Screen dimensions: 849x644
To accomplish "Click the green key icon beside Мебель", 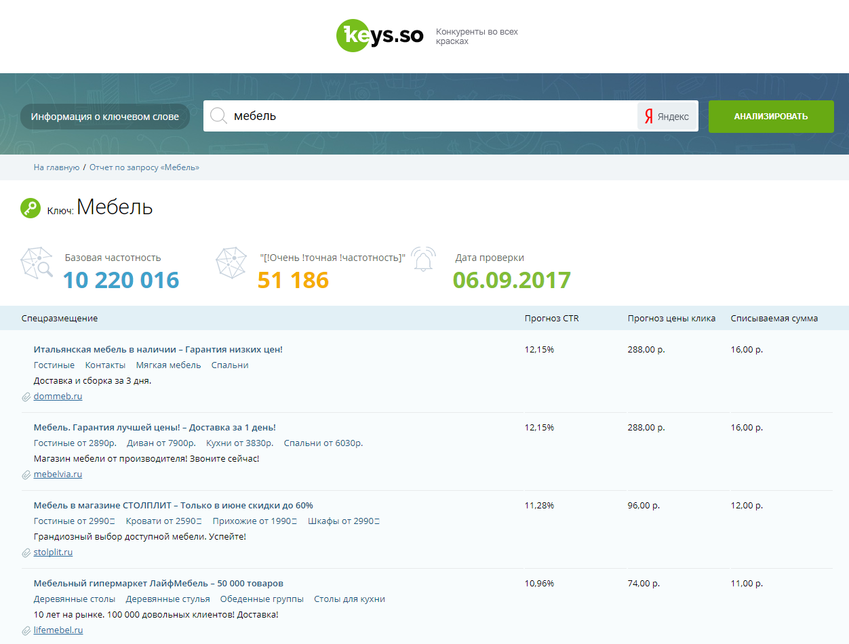I will [x=31, y=208].
